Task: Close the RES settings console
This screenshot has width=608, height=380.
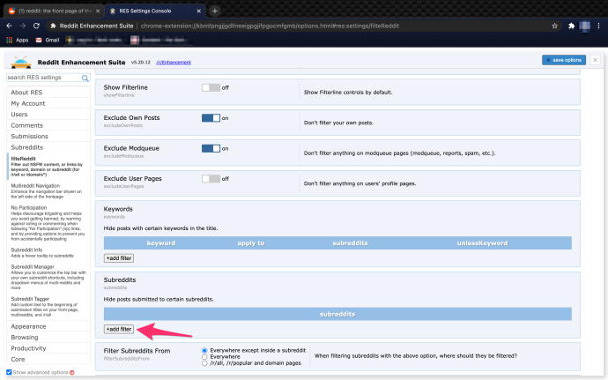Action: [595, 60]
